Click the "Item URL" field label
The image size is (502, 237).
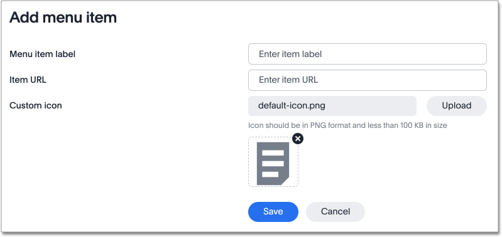pos(28,80)
